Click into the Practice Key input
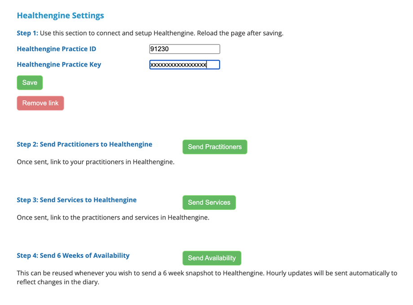 click(185, 65)
